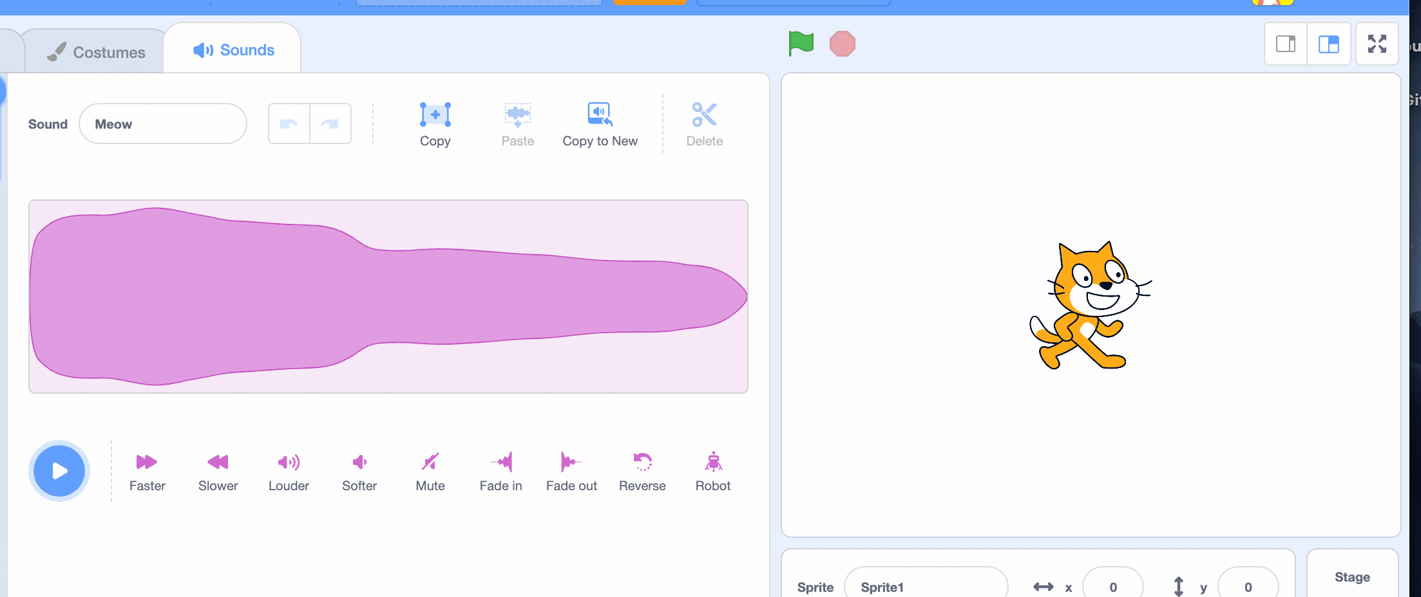This screenshot has width=1421, height=597.
Task: Apply the Slower effect
Action: 218,471
